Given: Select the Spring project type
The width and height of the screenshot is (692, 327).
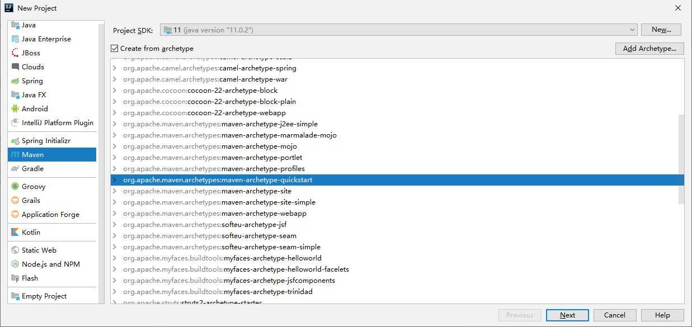Looking at the screenshot, I should (52, 81).
